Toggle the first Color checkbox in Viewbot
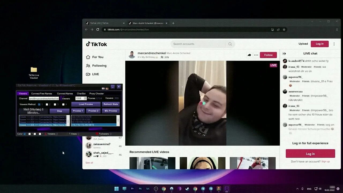 25,134
